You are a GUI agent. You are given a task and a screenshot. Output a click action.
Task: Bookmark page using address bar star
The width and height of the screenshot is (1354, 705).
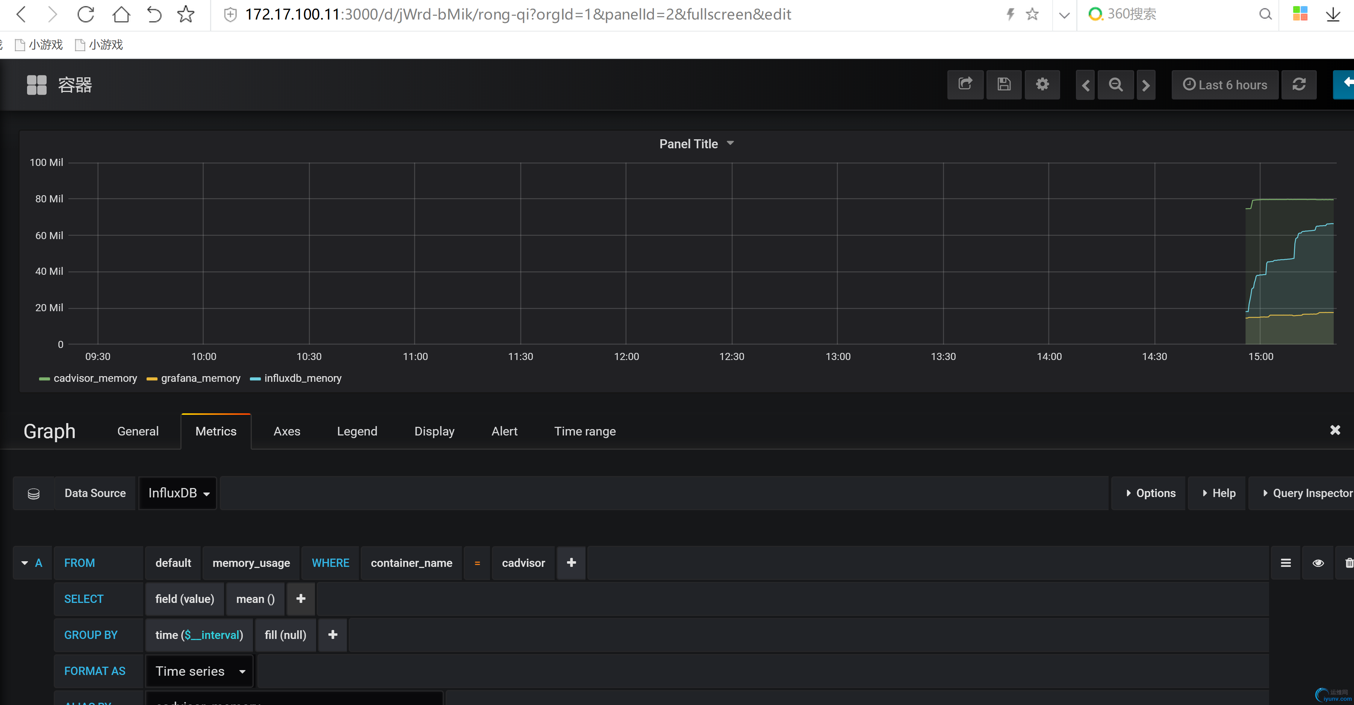coord(1032,14)
